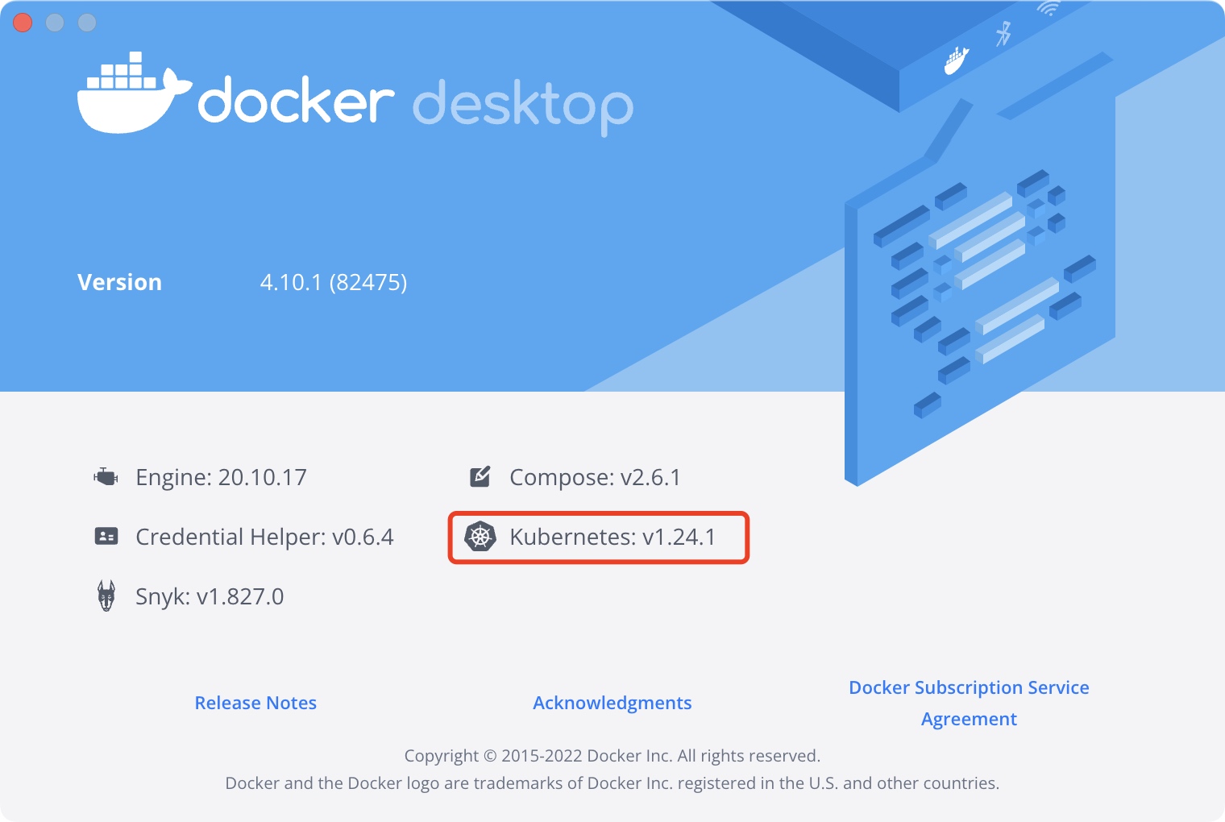Click the Snyk: v1.827.0 text

pos(210,596)
